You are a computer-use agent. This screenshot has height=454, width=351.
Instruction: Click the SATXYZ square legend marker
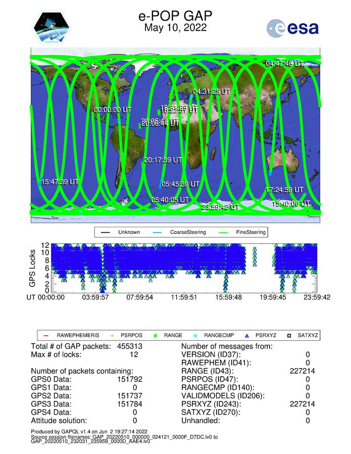tap(290, 335)
